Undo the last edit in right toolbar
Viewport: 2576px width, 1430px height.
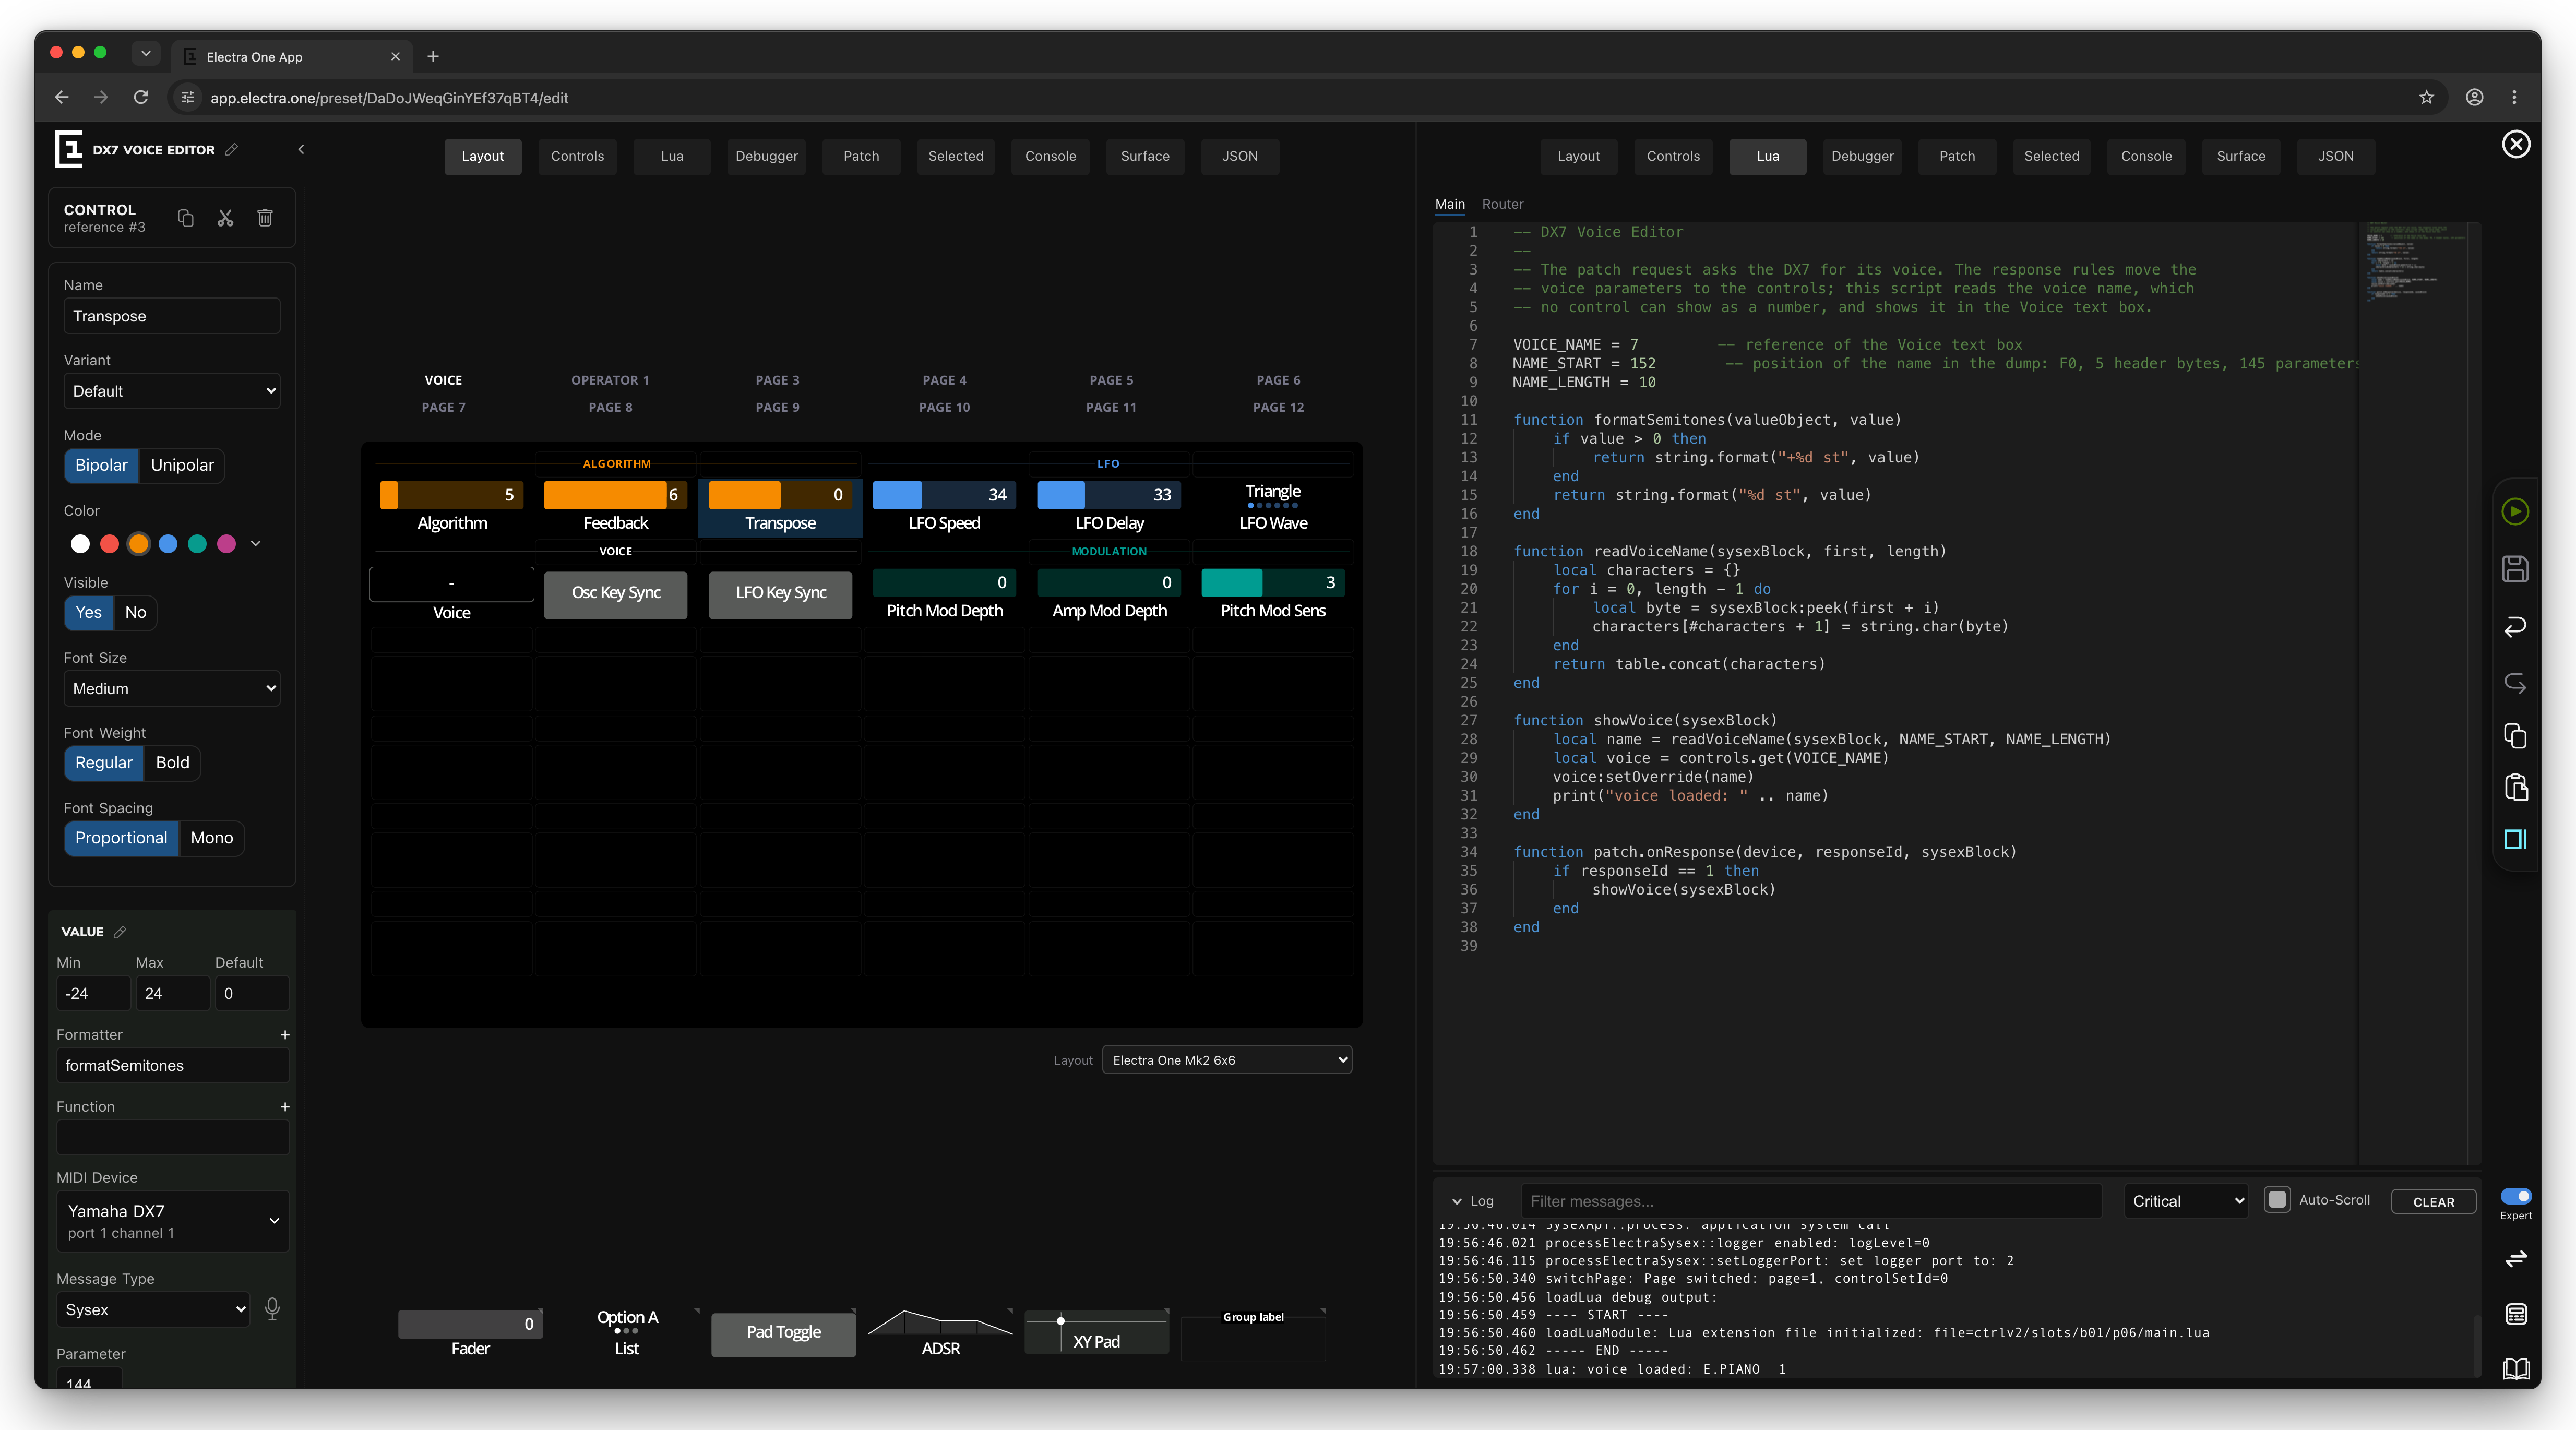click(2515, 626)
